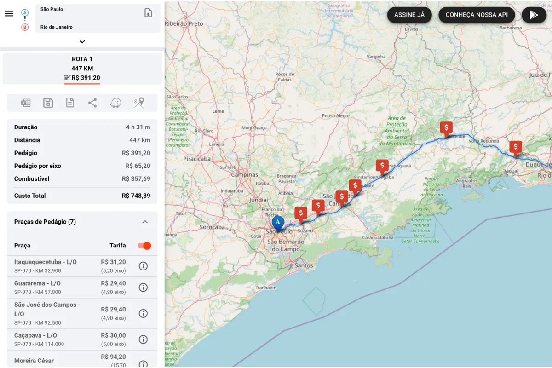Click the CONHEÇA NOSSA API button
This screenshot has height=368, width=552.
(477, 15)
